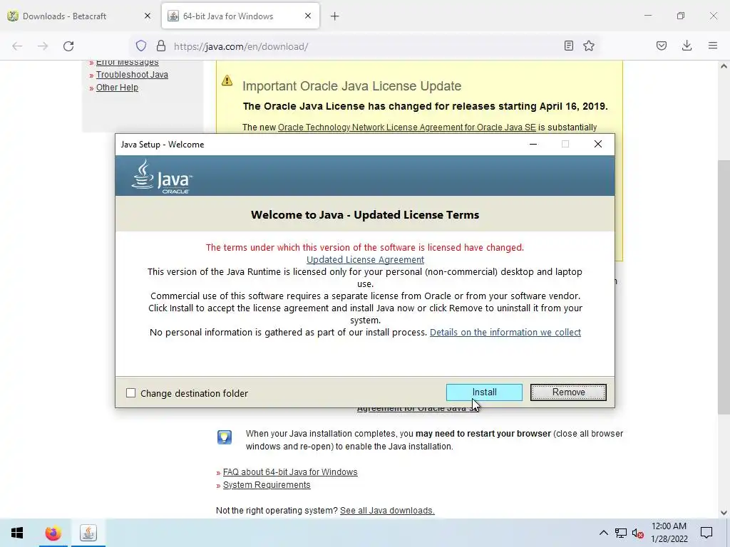Enable the Change destination folder checkbox
The image size is (730, 547).
tap(131, 393)
